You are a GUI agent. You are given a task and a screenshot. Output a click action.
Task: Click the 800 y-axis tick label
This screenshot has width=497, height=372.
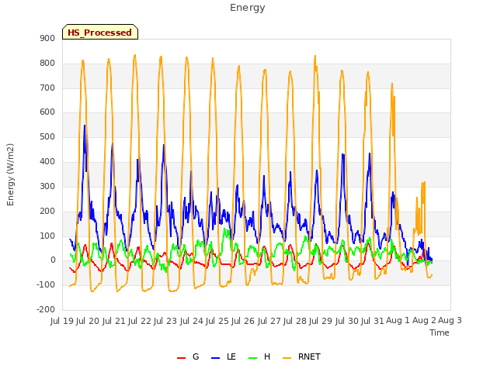tap(47, 64)
